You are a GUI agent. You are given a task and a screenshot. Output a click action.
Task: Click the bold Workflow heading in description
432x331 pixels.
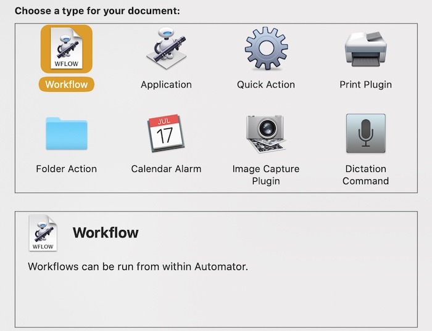click(106, 233)
